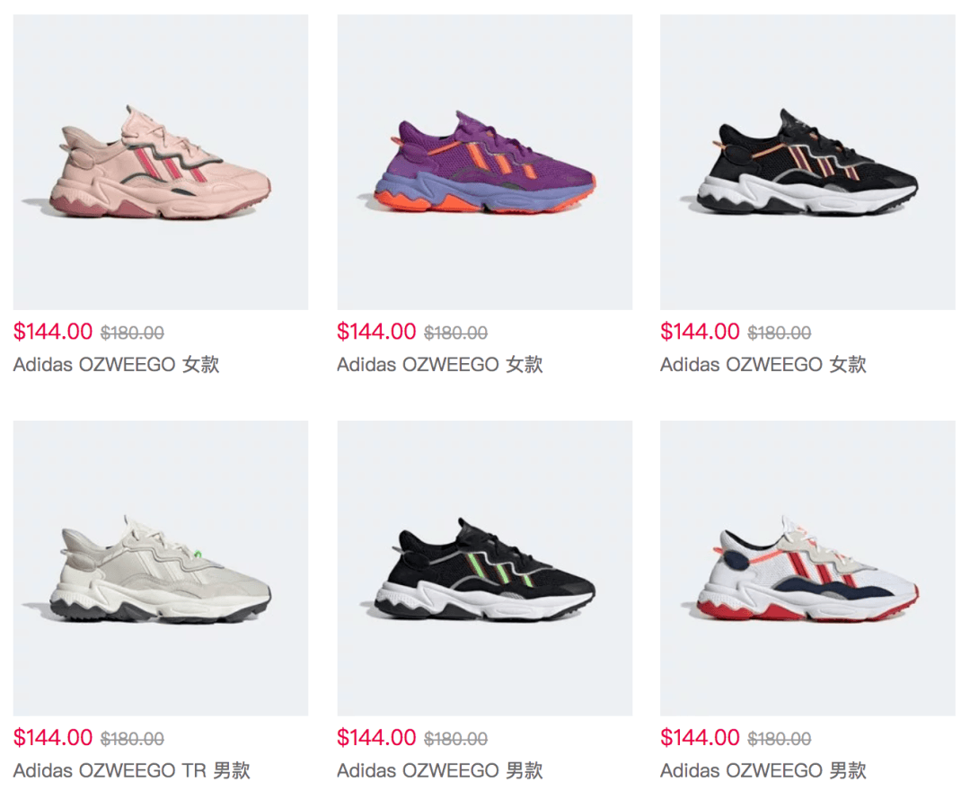Click the sale price under green-striped black shoe
Screen dimensions: 970x799
(x=376, y=738)
